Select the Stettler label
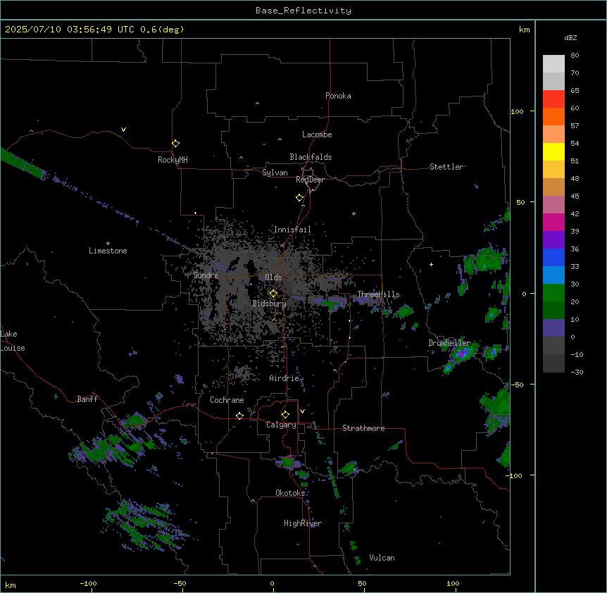The width and height of the screenshot is (607, 593). 446,167
